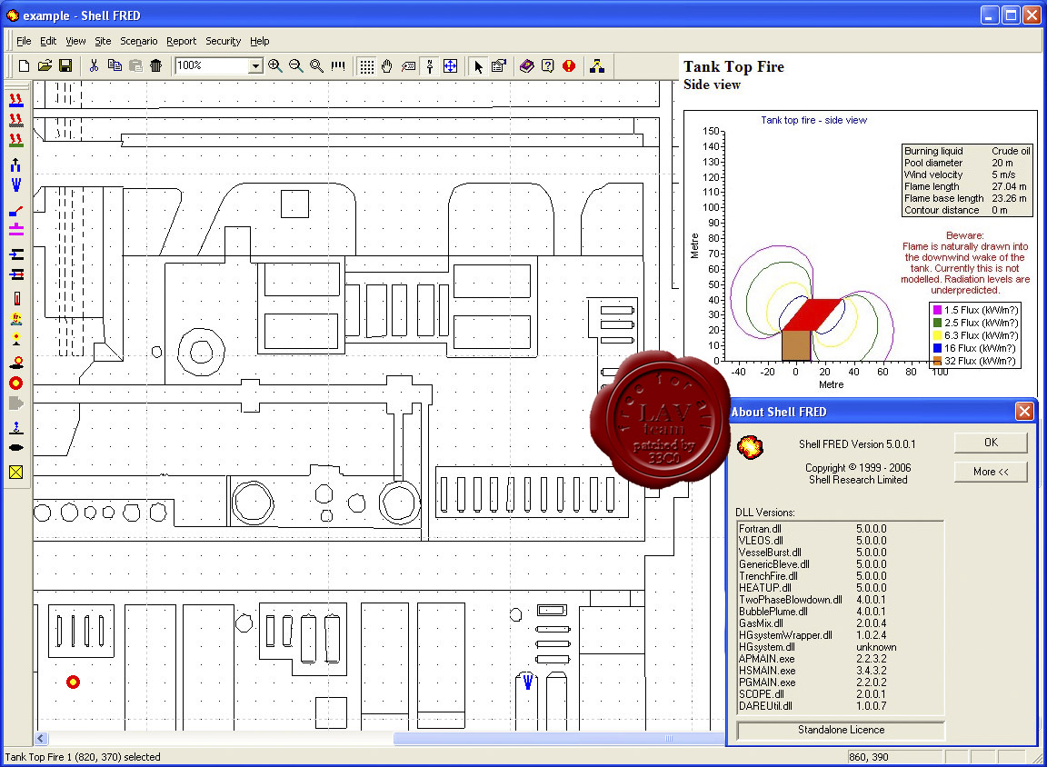Click the horizontal scrollbar left arrow

(41, 738)
